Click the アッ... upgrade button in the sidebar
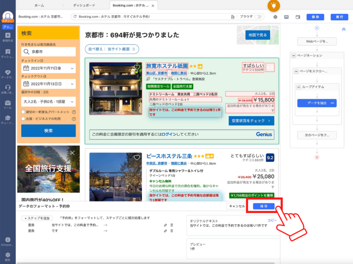Screen dimensions: 353x264 tap(8, 27)
